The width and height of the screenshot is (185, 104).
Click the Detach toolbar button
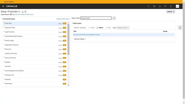click(x=100, y=28)
